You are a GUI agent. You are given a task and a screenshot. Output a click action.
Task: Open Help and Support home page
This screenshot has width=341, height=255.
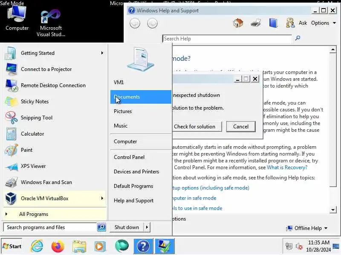click(x=238, y=23)
